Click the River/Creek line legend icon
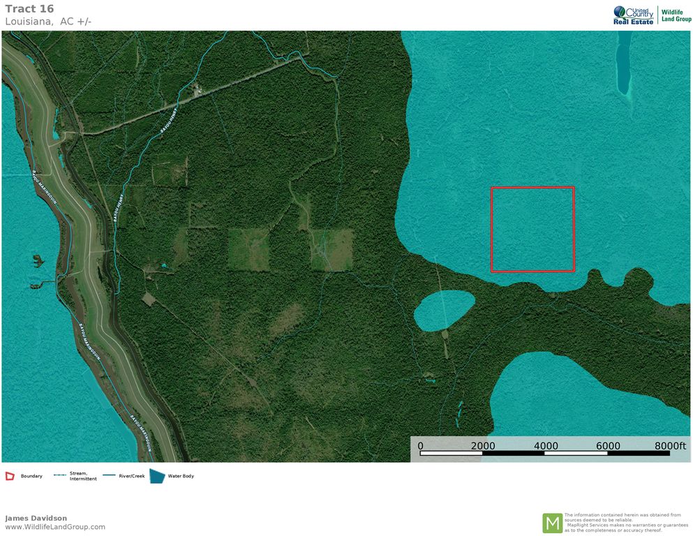Viewport: 693px width, 536px height. point(108,475)
